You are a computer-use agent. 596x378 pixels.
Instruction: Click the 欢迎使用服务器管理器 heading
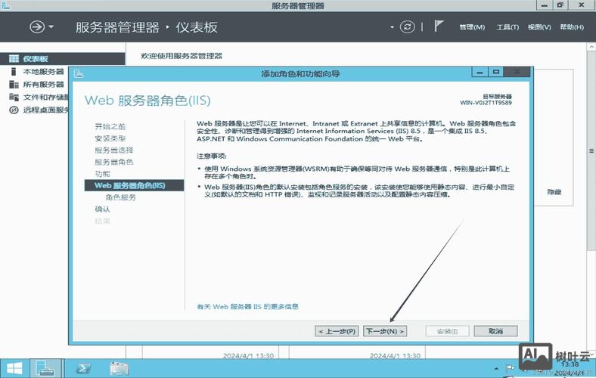click(x=182, y=56)
